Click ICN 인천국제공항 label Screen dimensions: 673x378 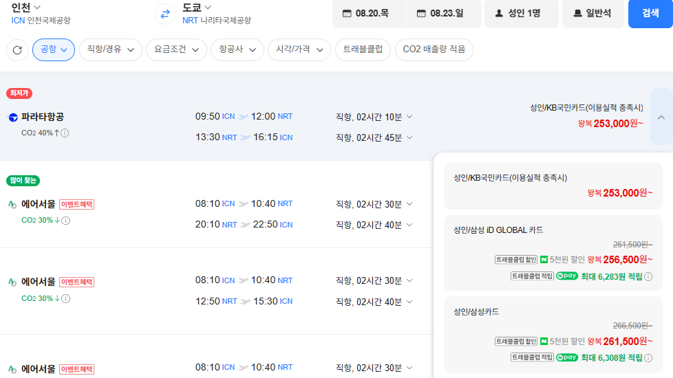(x=41, y=20)
